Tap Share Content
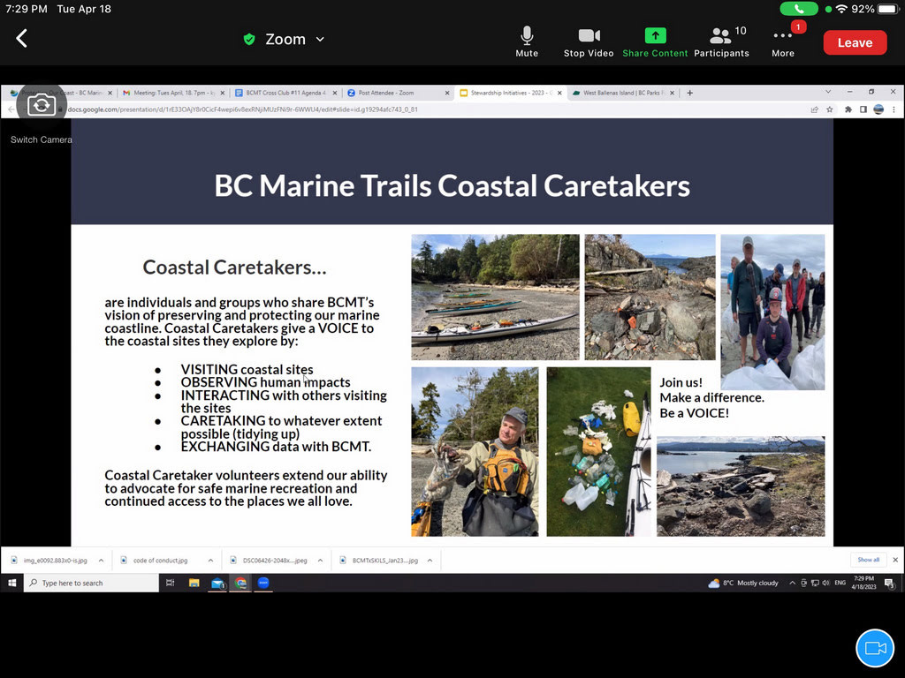905x678 pixels. click(x=655, y=41)
